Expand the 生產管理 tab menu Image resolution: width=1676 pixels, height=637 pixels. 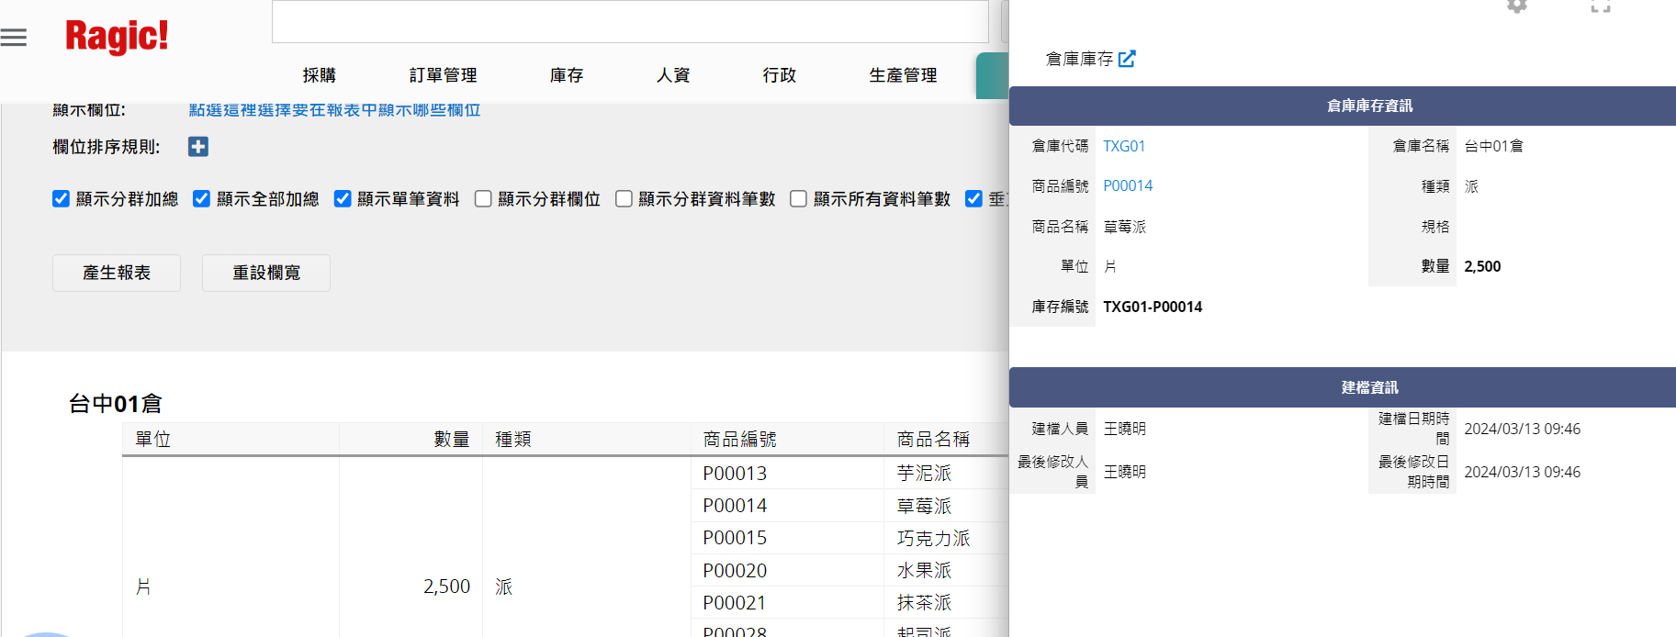click(903, 75)
